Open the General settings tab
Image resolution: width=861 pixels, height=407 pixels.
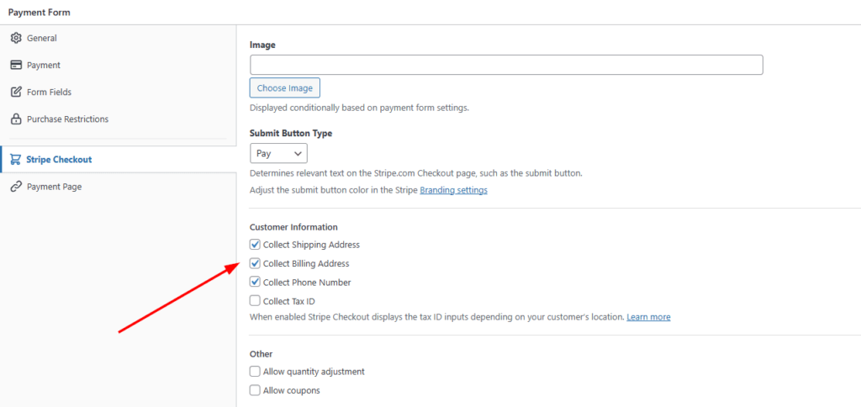[x=42, y=38]
